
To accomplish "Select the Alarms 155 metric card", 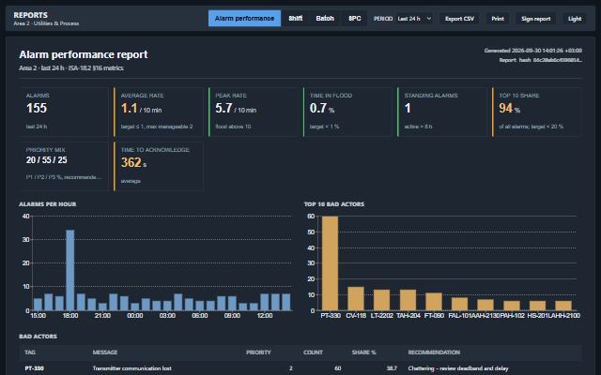I will tap(64, 112).
